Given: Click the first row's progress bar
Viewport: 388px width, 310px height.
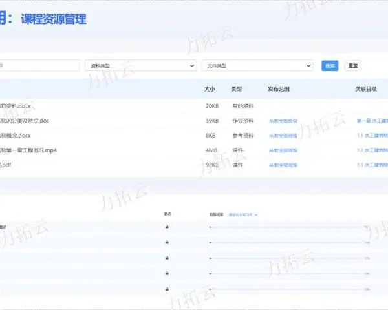Looking at the screenshot, I should [x=286, y=227].
